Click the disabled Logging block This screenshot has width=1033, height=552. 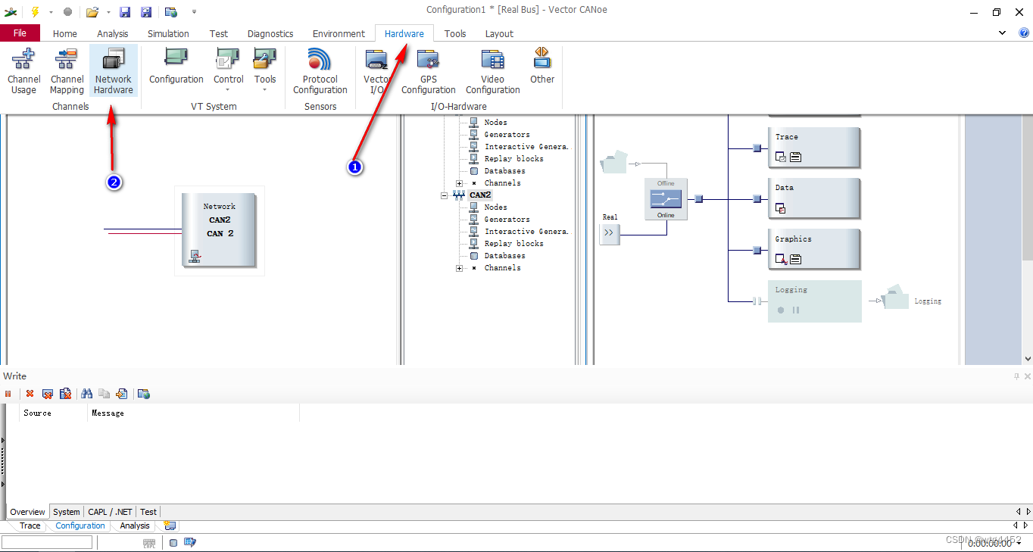[814, 301]
